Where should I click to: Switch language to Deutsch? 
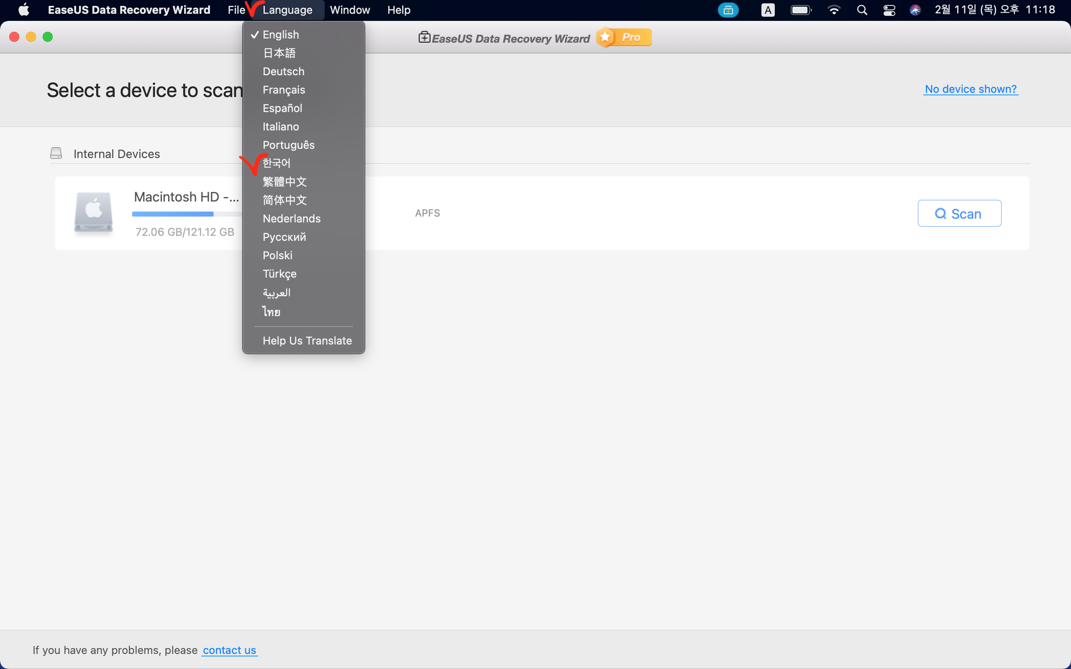click(283, 71)
